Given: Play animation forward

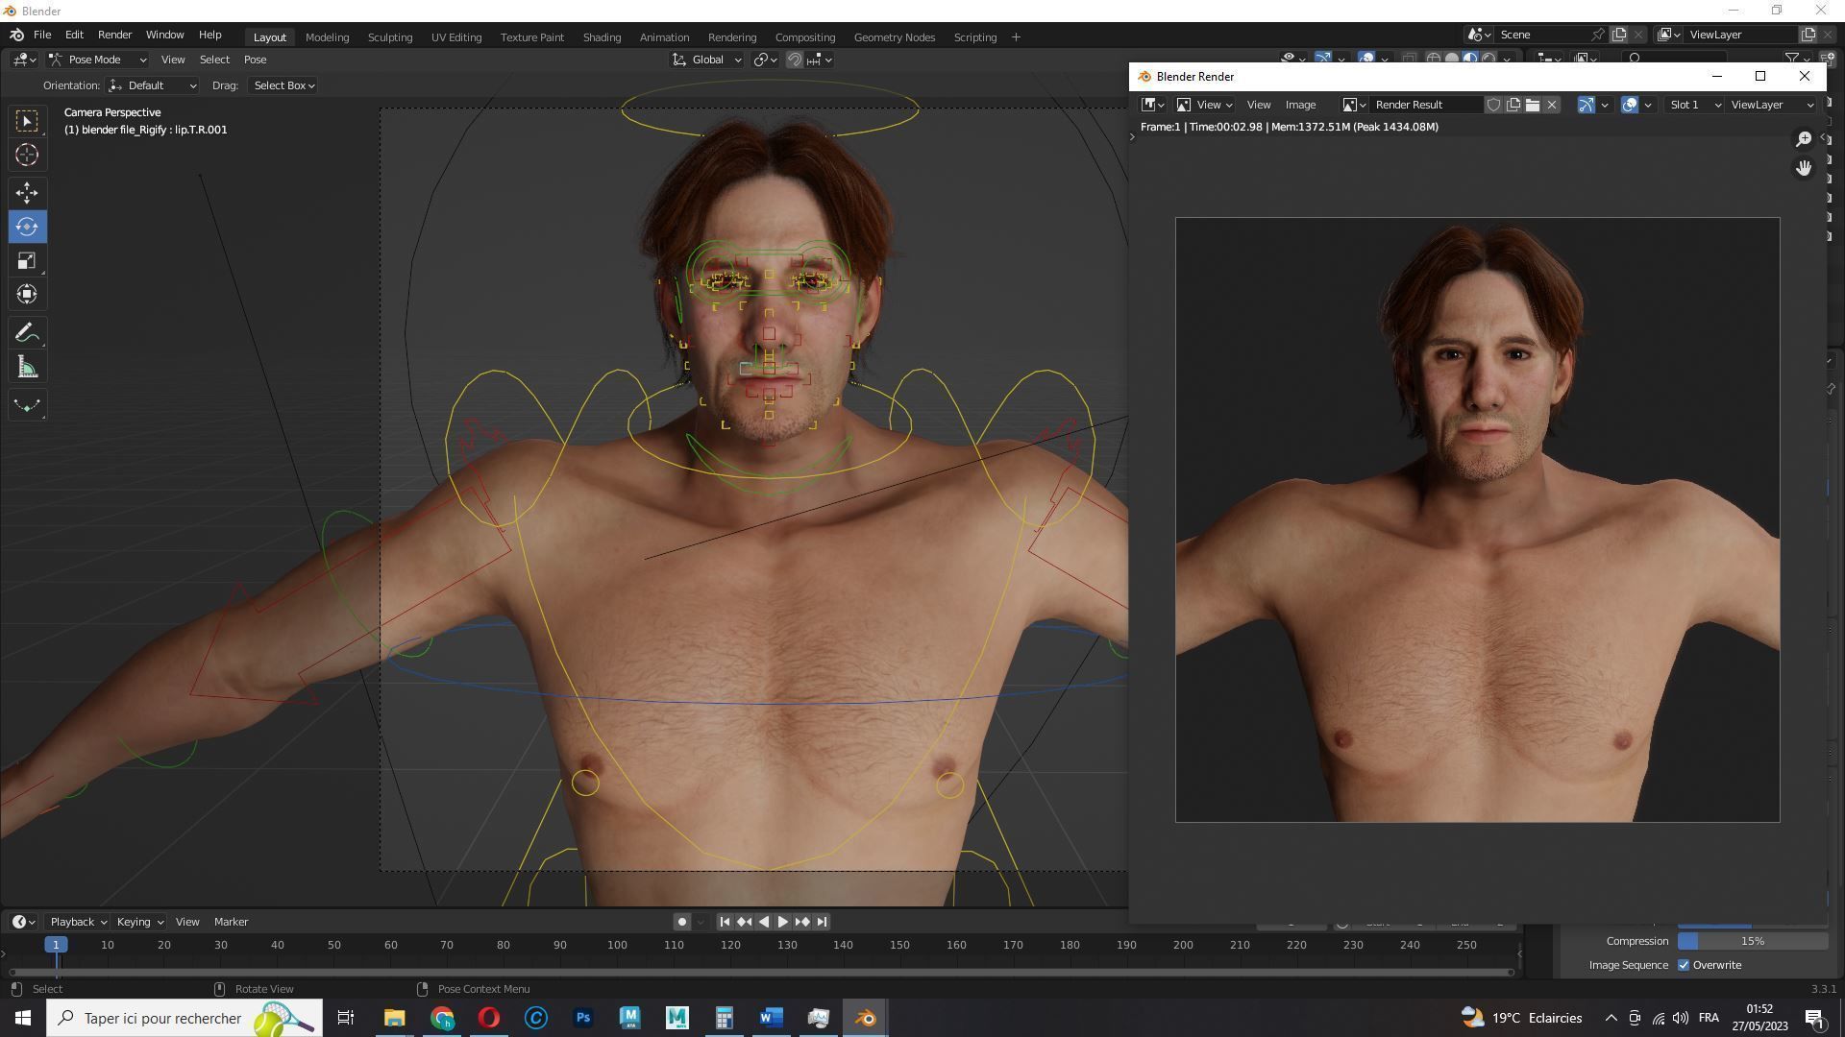Looking at the screenshot, I should click(x=782, y=922).
